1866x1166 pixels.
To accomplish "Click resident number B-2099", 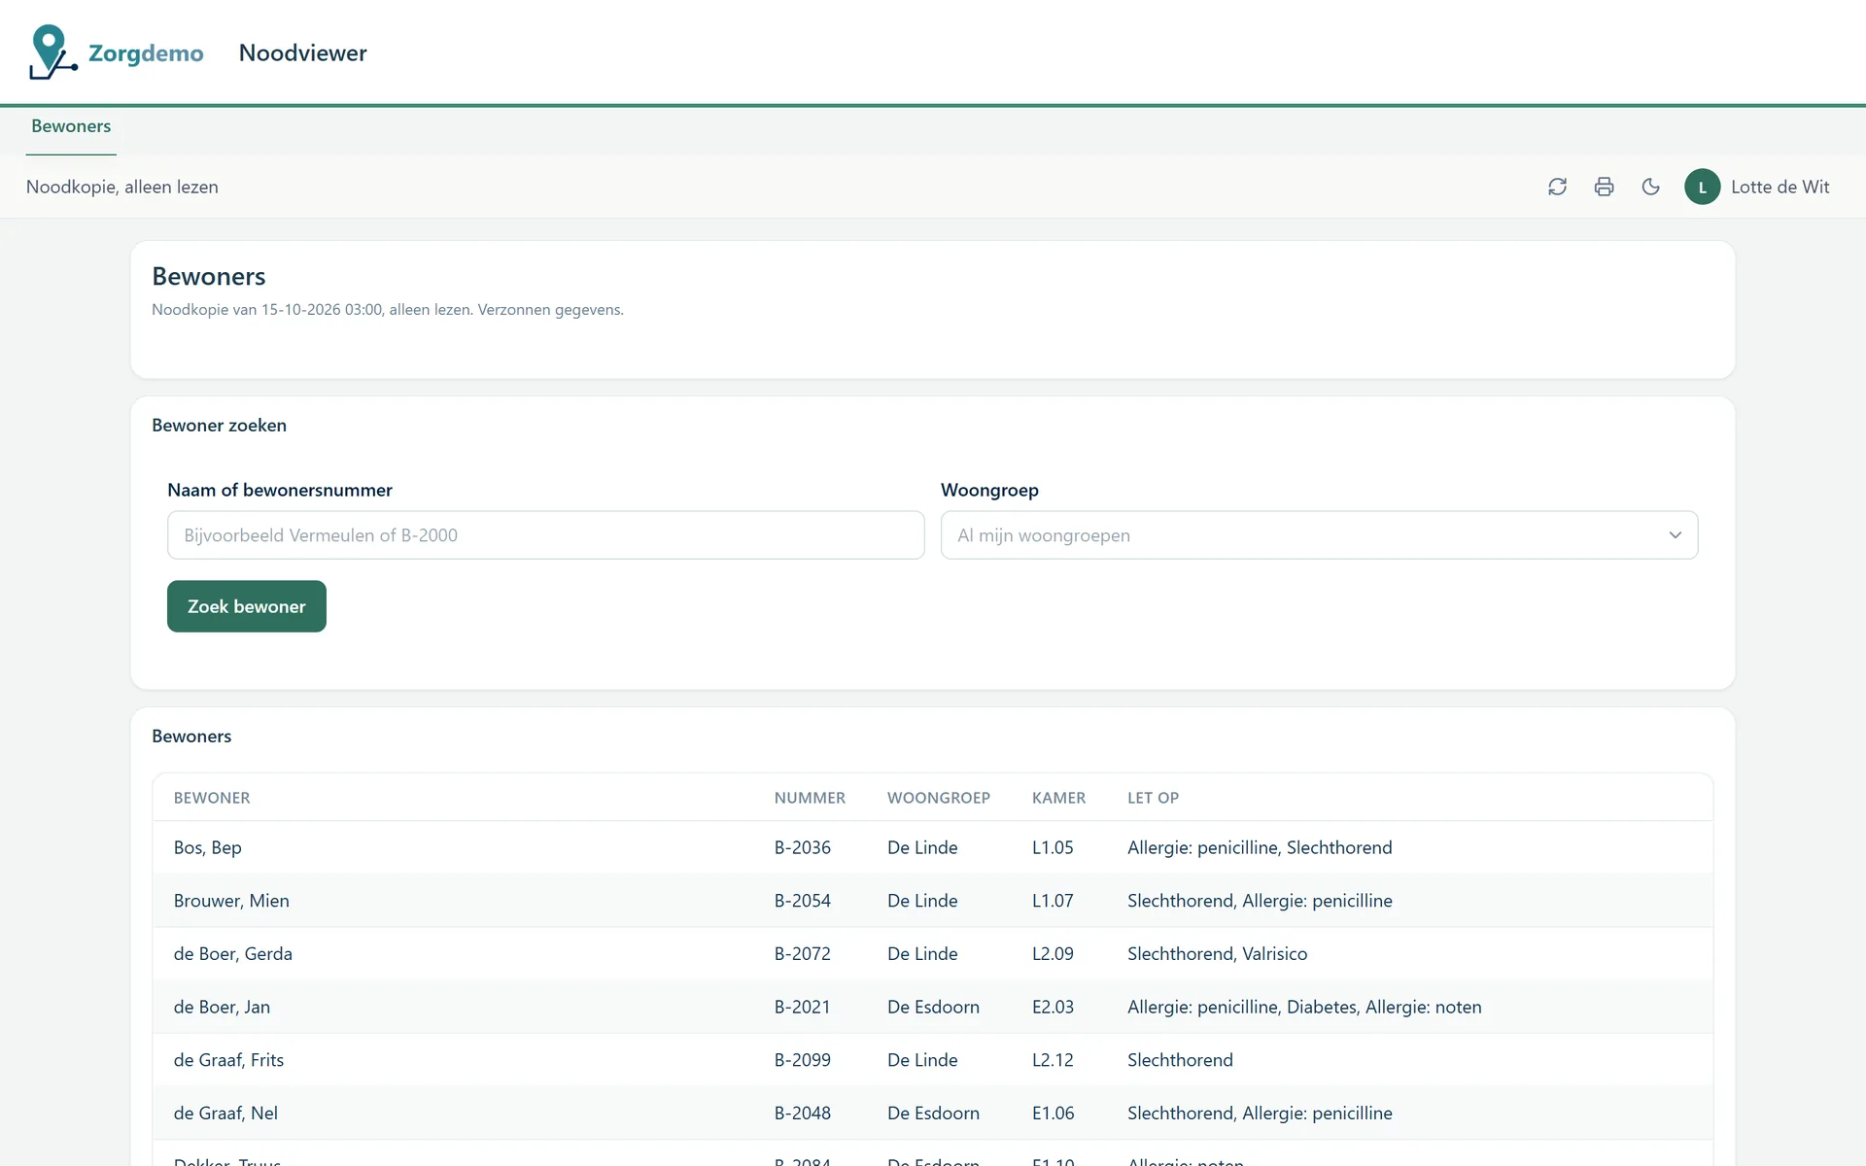I will click(x=803, y=1060).
